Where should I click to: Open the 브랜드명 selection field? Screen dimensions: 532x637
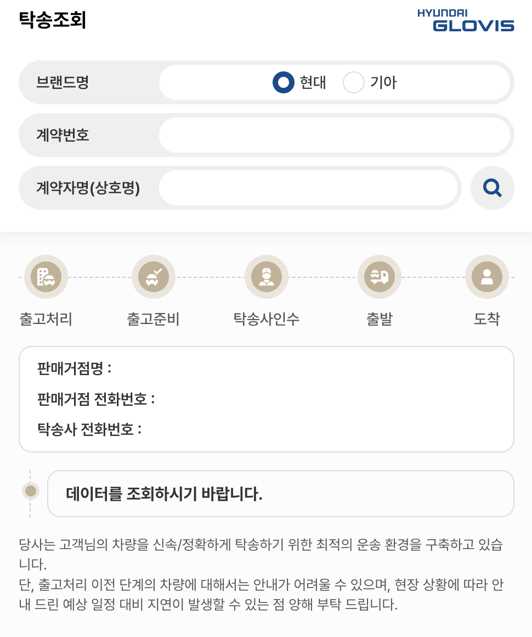coord(335,82)
